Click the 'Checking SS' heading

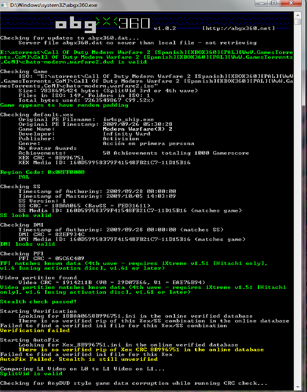pyautogui.click(x=20, y=187)
